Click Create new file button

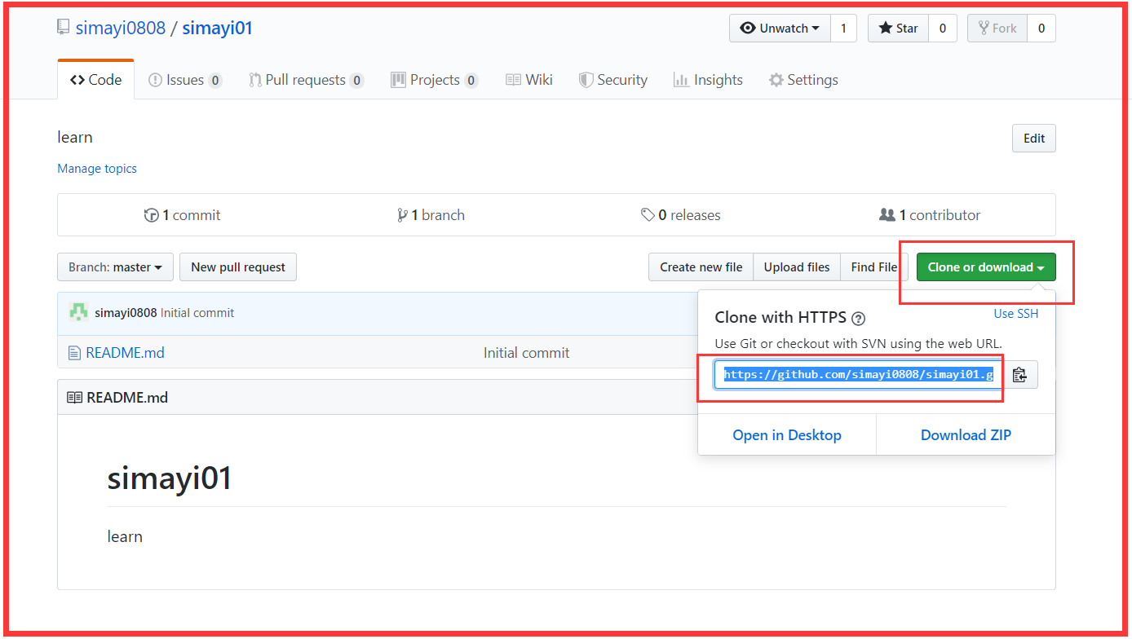[x=701, y=267]
